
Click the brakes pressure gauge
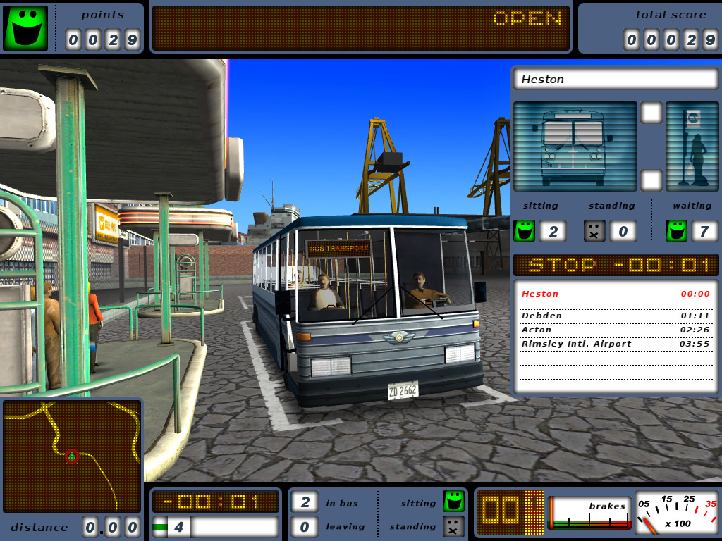pos(589,513)
